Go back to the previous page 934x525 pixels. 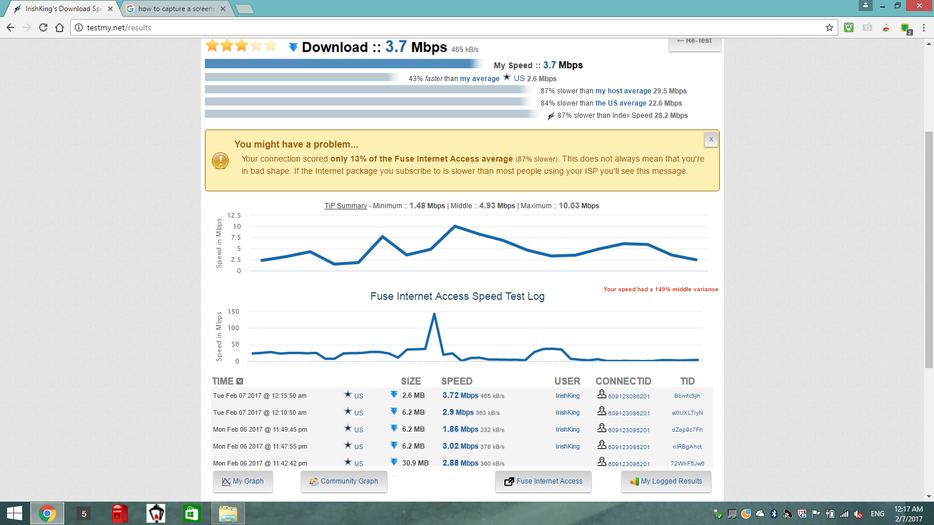11,27
